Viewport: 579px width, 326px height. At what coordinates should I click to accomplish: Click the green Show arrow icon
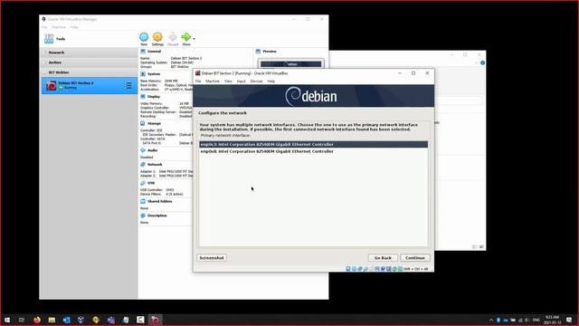(x=186, y=37)
